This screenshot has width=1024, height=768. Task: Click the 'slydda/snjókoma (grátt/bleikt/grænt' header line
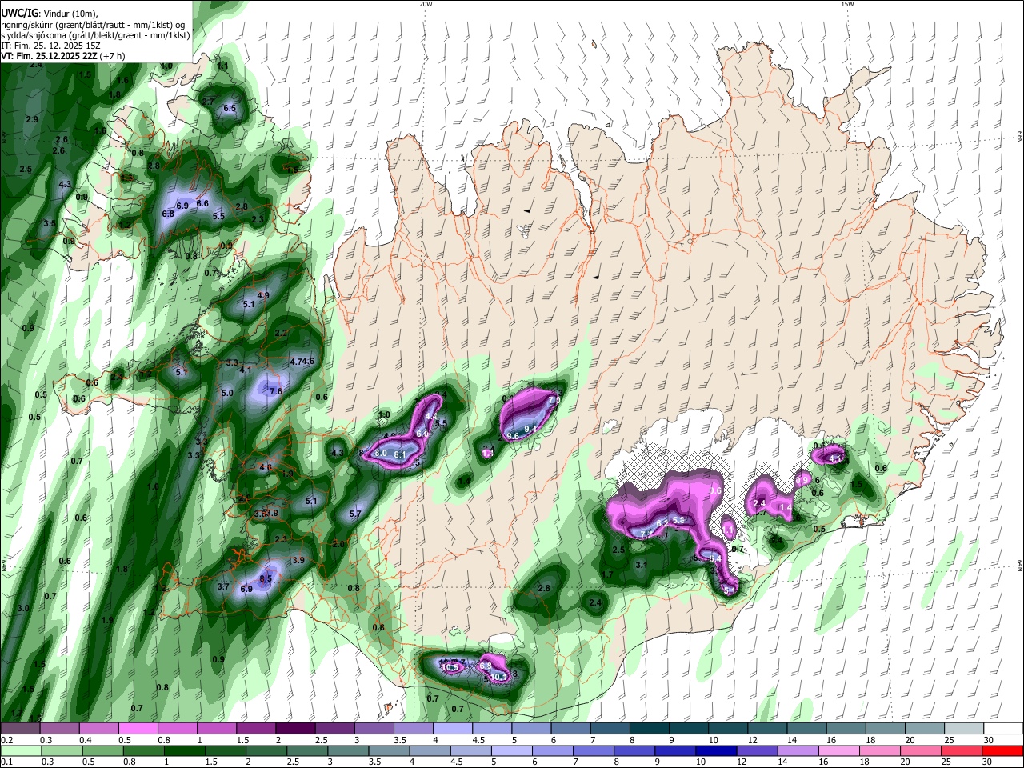[x=95, y=35]
